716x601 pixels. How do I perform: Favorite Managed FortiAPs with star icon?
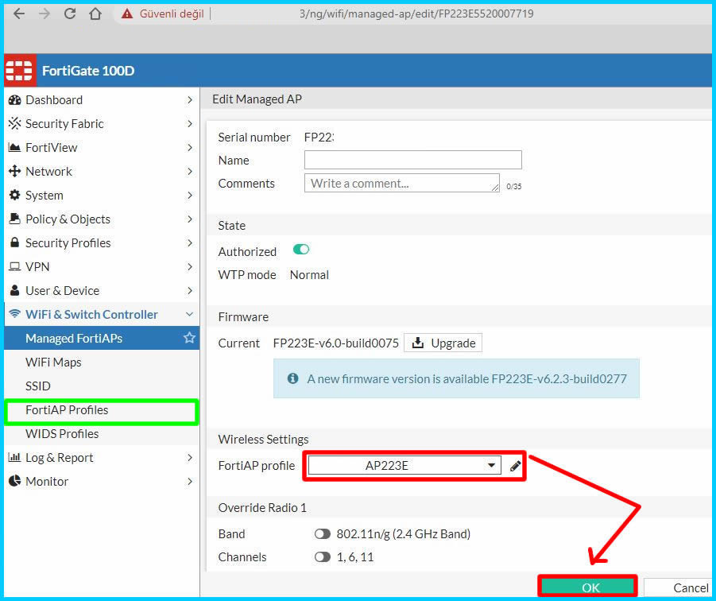pos(189,338)
